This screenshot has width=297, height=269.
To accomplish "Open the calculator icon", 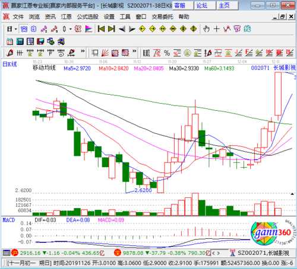I will [x=20, y=41].
